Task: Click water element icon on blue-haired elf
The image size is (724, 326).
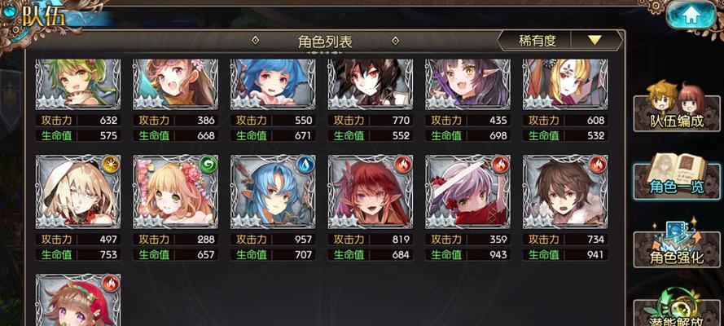Action: click(x=305, y=165)
